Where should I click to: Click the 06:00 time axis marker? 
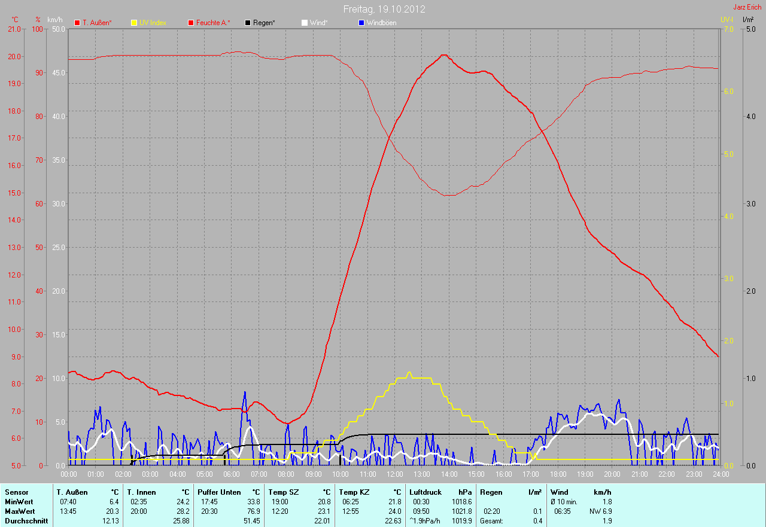pos(232,474)
